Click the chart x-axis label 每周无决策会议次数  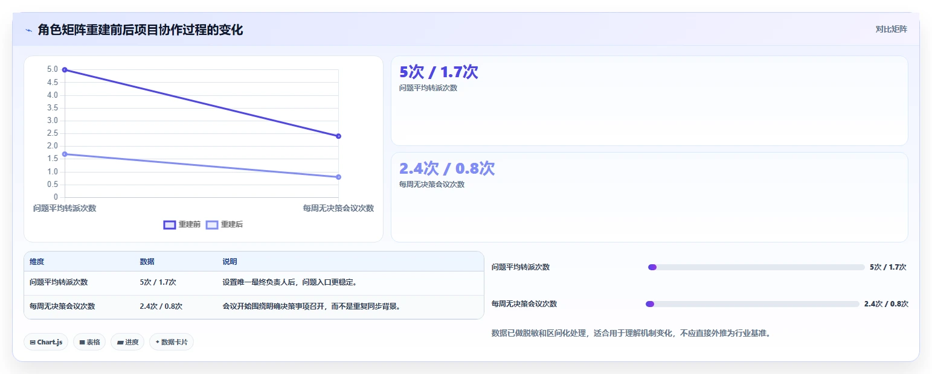338,208
